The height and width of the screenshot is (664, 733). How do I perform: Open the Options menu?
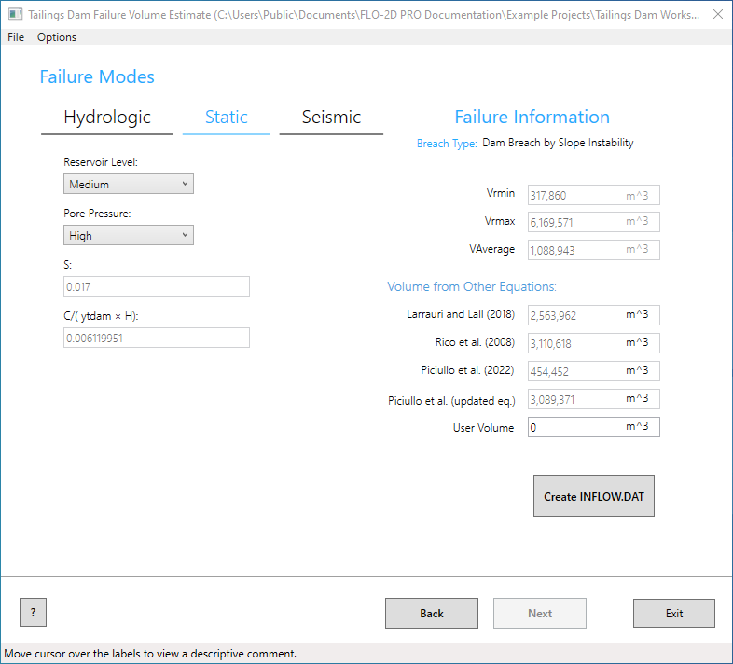(57, 37)
